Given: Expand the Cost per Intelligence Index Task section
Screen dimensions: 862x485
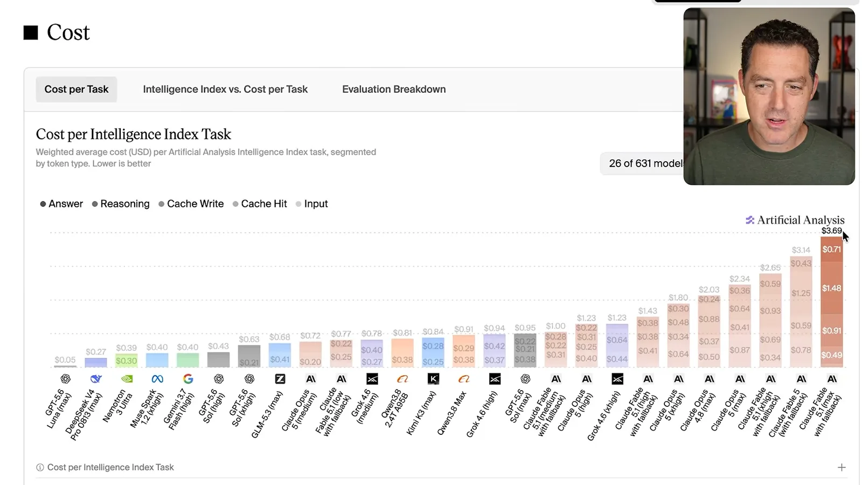Looking at the screenshot, I should point(842,467).
